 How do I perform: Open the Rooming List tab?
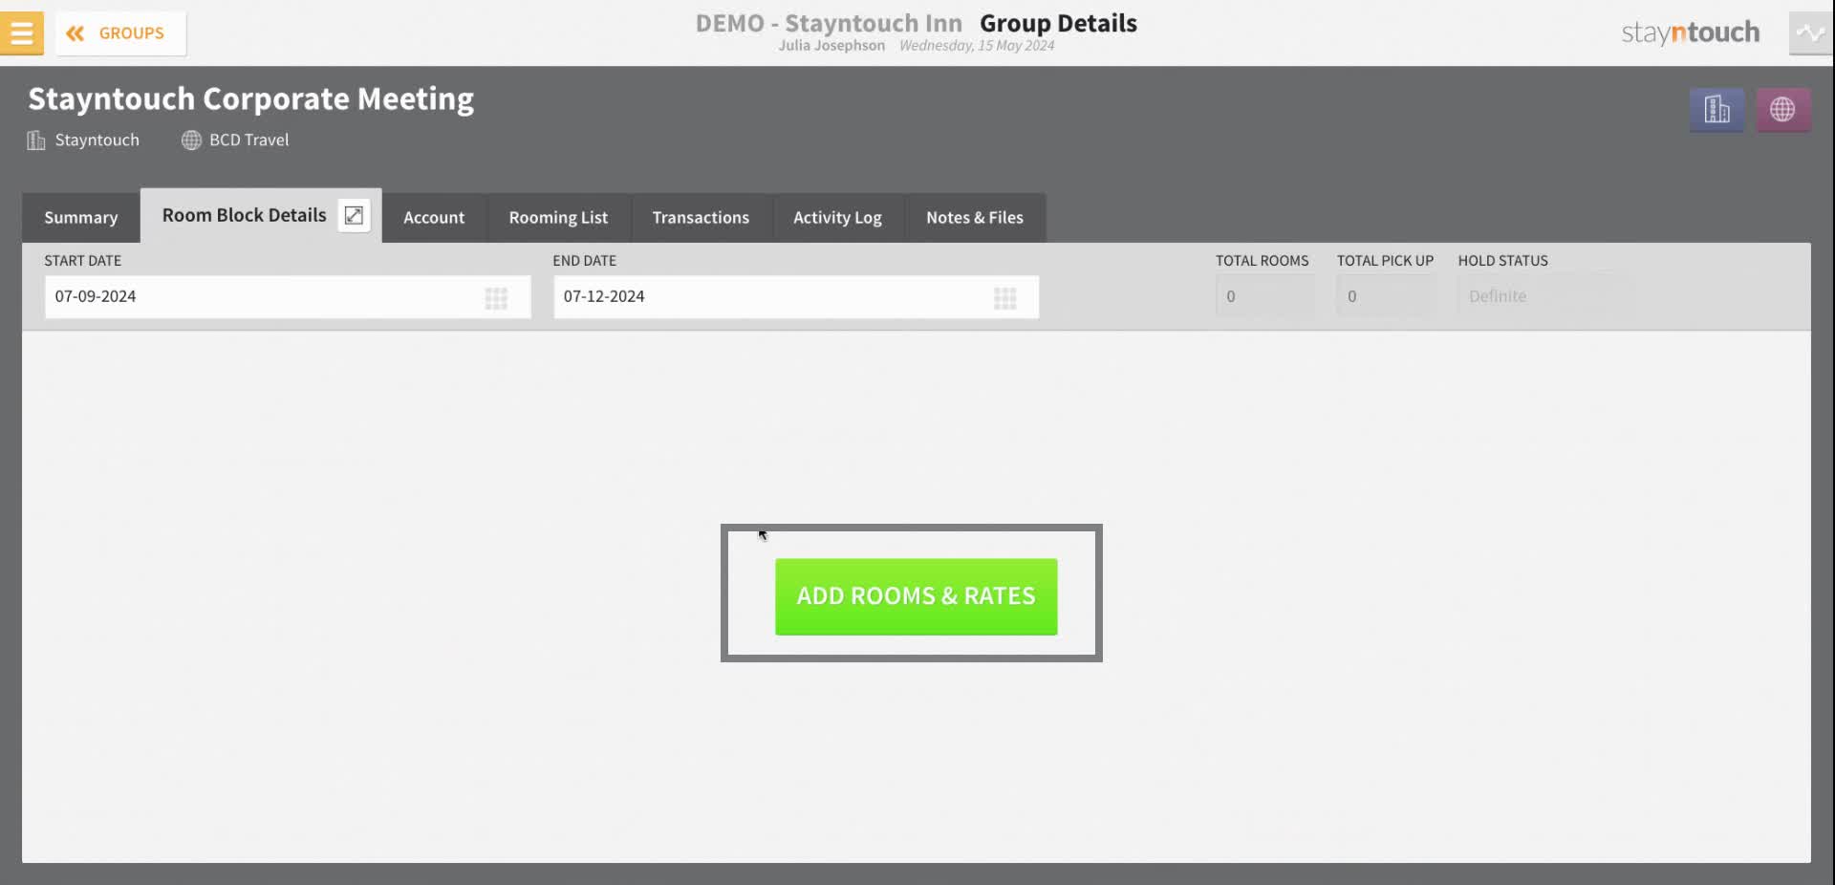[x=558, y=217]
